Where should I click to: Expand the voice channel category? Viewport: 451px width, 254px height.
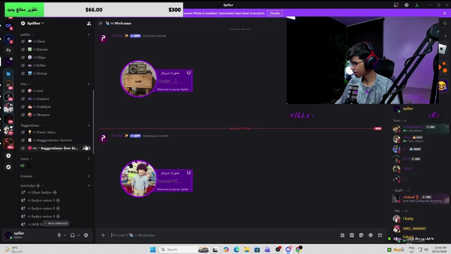pyautogui.click(x=26, y=159)
